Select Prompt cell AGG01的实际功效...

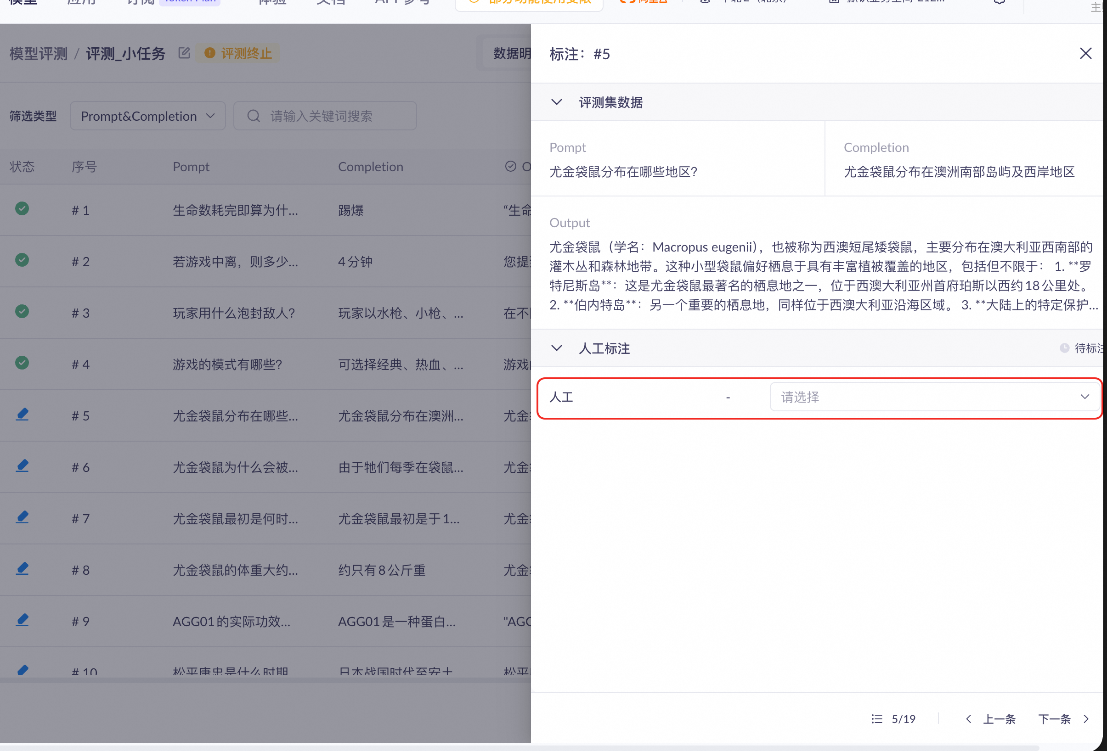(232, 621)
